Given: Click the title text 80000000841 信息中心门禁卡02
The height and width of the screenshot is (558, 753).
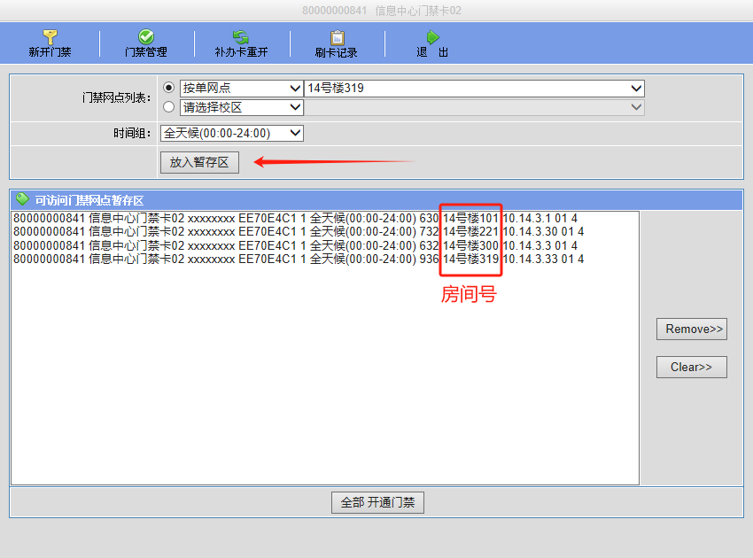Looking at the screenshot, I should 382,11.
